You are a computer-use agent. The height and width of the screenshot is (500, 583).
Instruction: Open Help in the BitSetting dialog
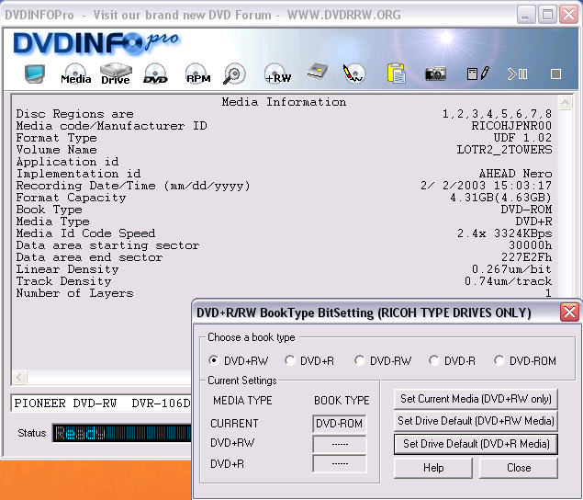(433, 468)
